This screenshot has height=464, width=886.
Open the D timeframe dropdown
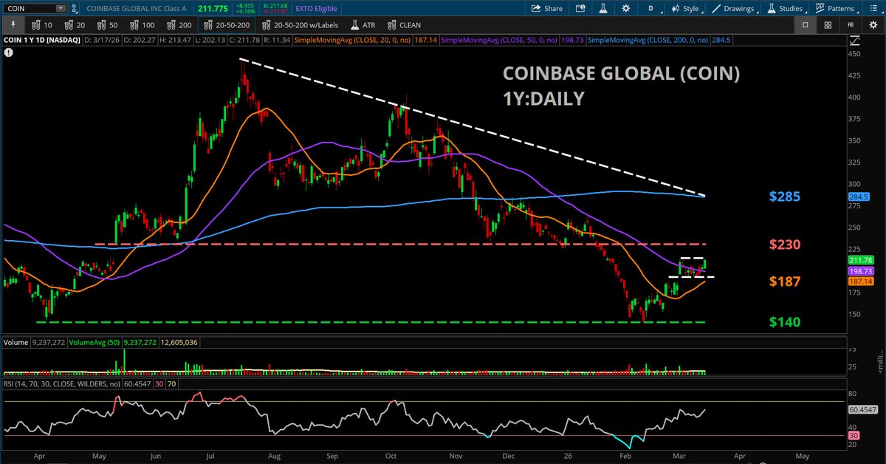650,9
